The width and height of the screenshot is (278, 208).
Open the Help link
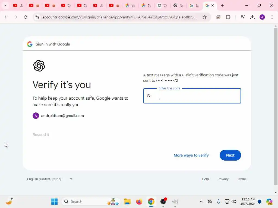205,179
